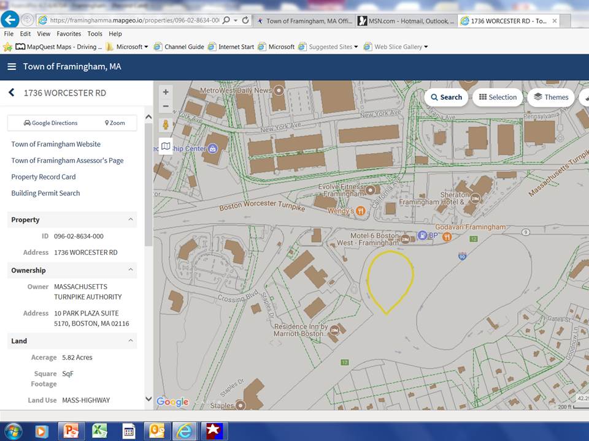Click the Search button on the map
Screen dimensions: 589x441
coord(446,97)
